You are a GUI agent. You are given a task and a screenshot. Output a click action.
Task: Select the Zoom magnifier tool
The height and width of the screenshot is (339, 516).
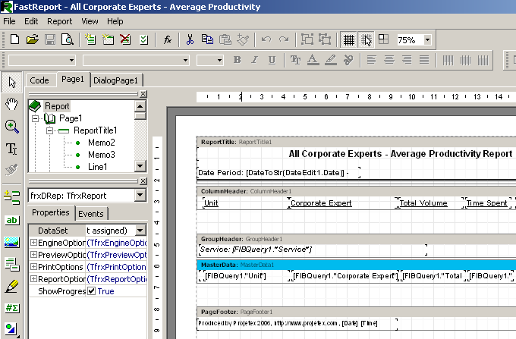click(11, 126)
